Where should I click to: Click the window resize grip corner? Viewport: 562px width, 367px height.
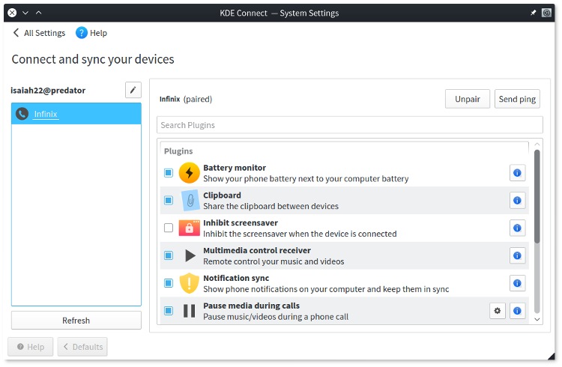(551, 356)
